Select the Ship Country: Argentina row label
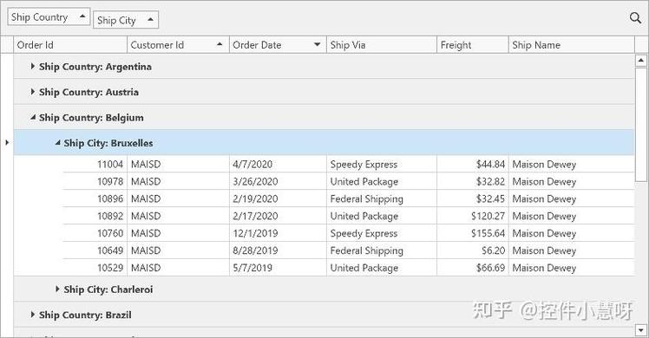Viewport: 649px width, 338px height. [x=95, y=67]
